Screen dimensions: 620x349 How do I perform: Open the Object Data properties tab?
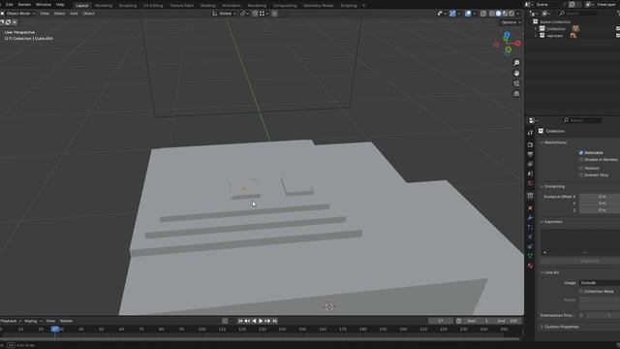(530, 256)
